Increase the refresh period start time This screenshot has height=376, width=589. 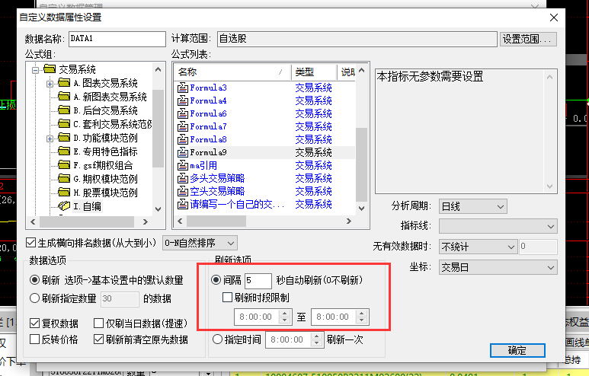pos(285,313)
